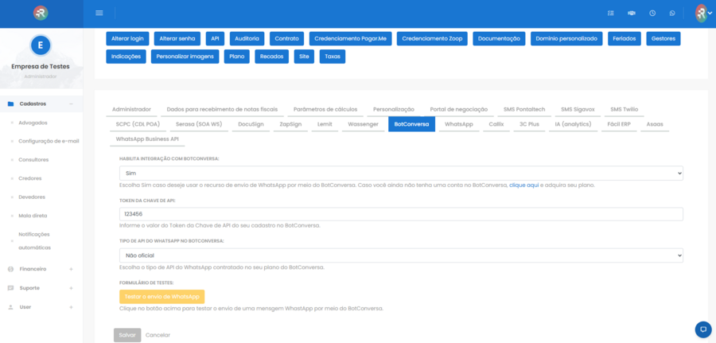The width and height of the screenshot is (716, 343).
Task: Click the Credenciamento Pagar.Me button
Action: [x=350, y=39]
